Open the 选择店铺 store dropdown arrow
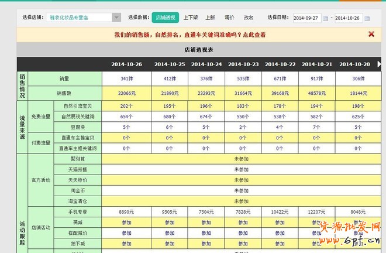Image resolution: width=386 pixels, height=253 pixels. 116,18
